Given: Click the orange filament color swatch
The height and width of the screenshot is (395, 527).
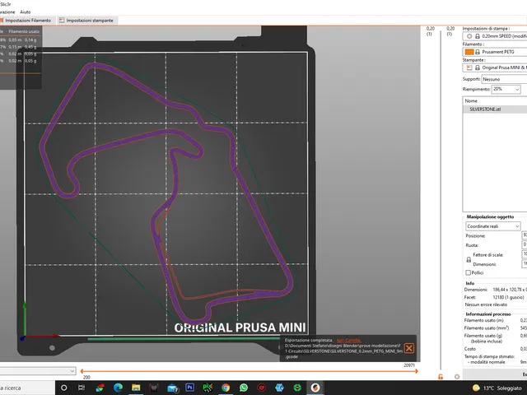Looking at the screenshot, I should pos(469,52).
